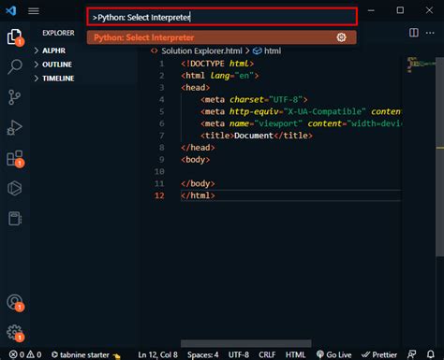The height and width of the screenshot is (360, 444).
Task: Change HTML language mode in status bar
Action: tap(295, 354)
